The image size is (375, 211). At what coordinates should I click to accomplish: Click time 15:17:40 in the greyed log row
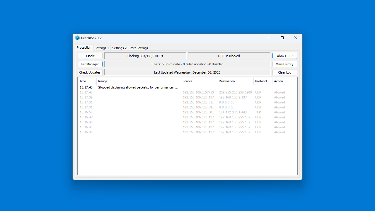86,92
